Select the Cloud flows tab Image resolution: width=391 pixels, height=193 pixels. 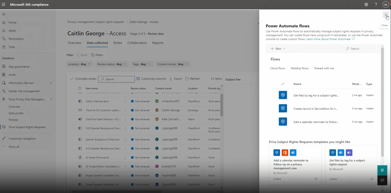[x=278, y=68]
